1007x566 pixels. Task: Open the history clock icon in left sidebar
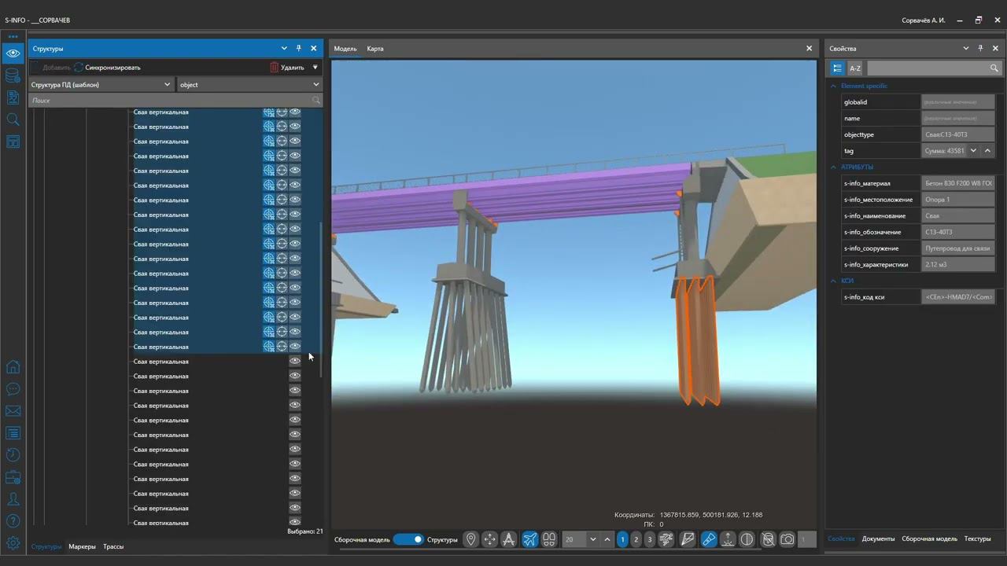pyautogui.click(x=13, y=455)
